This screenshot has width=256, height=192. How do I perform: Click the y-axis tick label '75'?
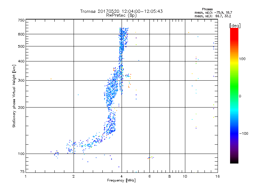[22, 172]
